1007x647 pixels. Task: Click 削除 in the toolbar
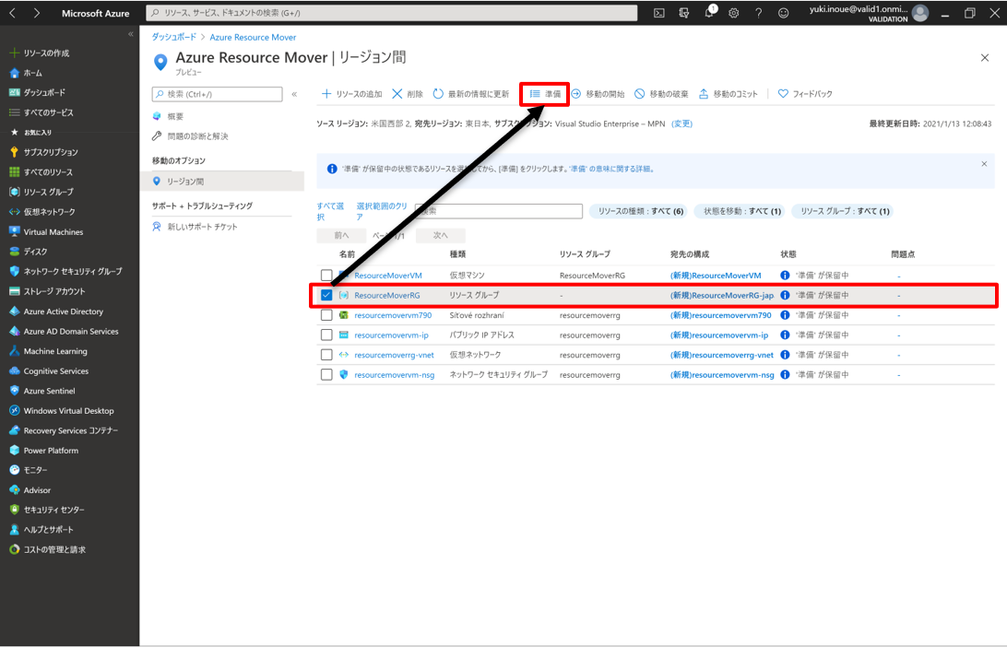(408, 94)
